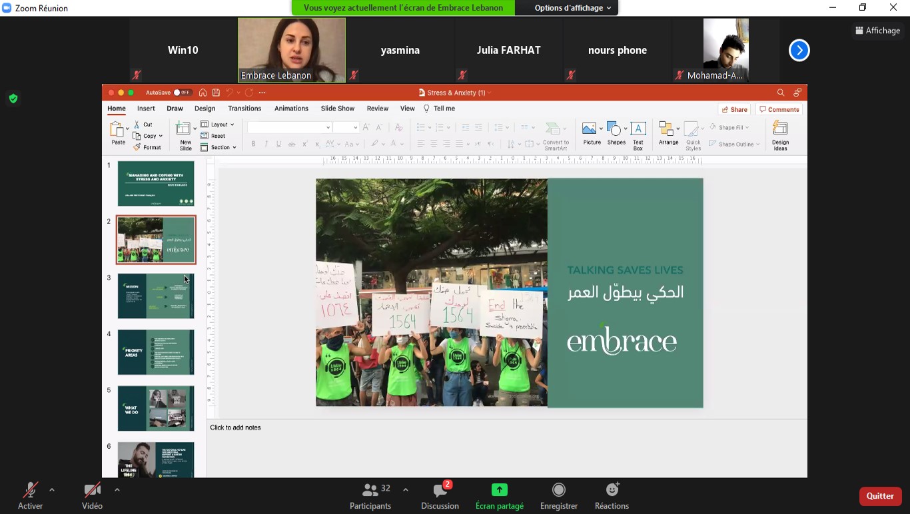Click the search magnifier in PowerPoint title bar
This screenshot has width=910, height=514.
(x=781, y=93)
